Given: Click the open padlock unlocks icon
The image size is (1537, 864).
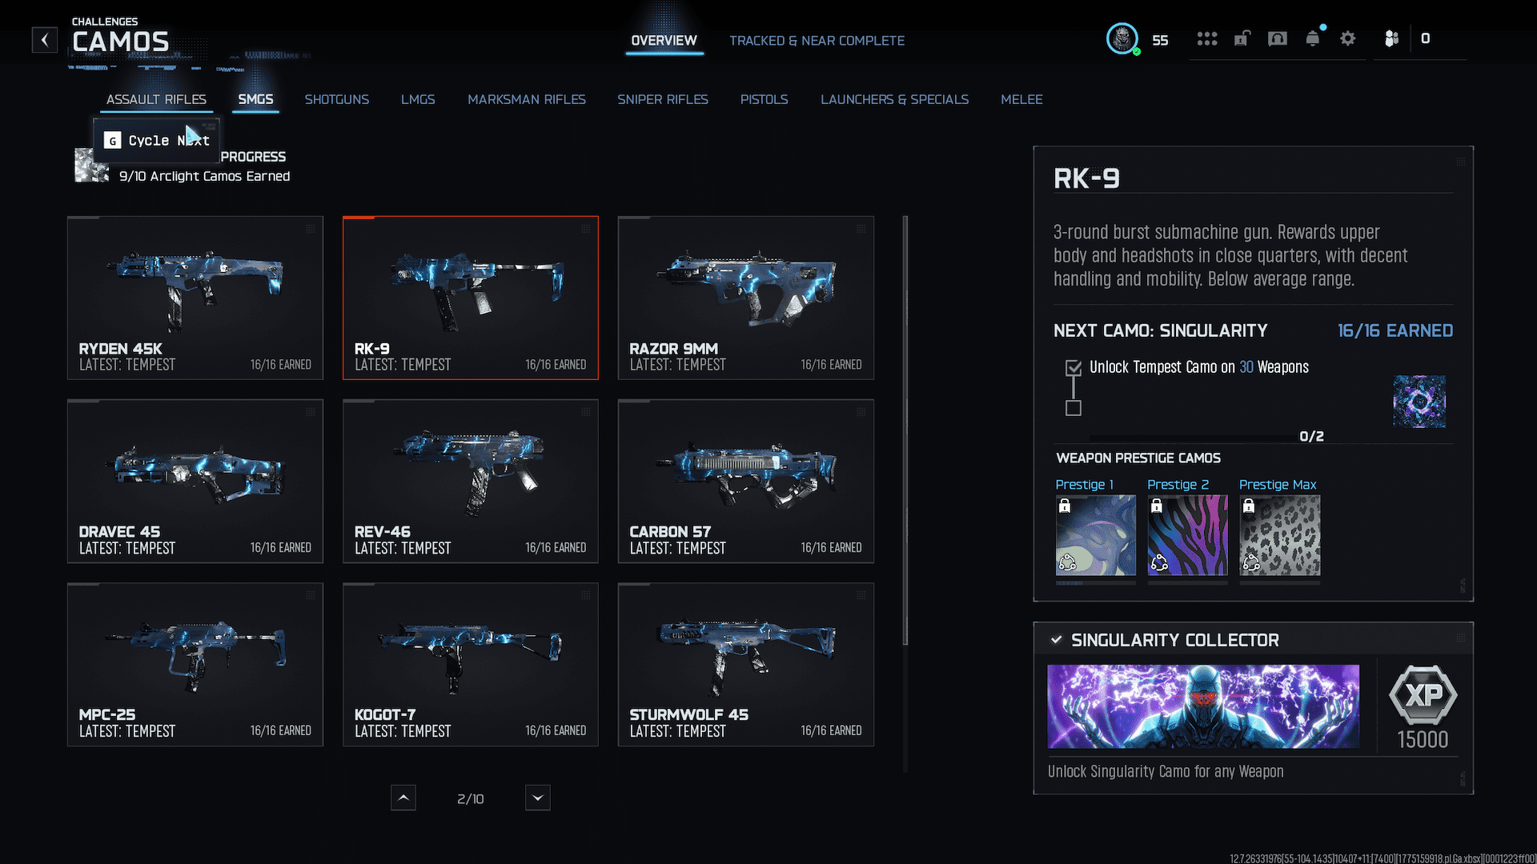Looking at the screenshot, I should click(1242, 38).
